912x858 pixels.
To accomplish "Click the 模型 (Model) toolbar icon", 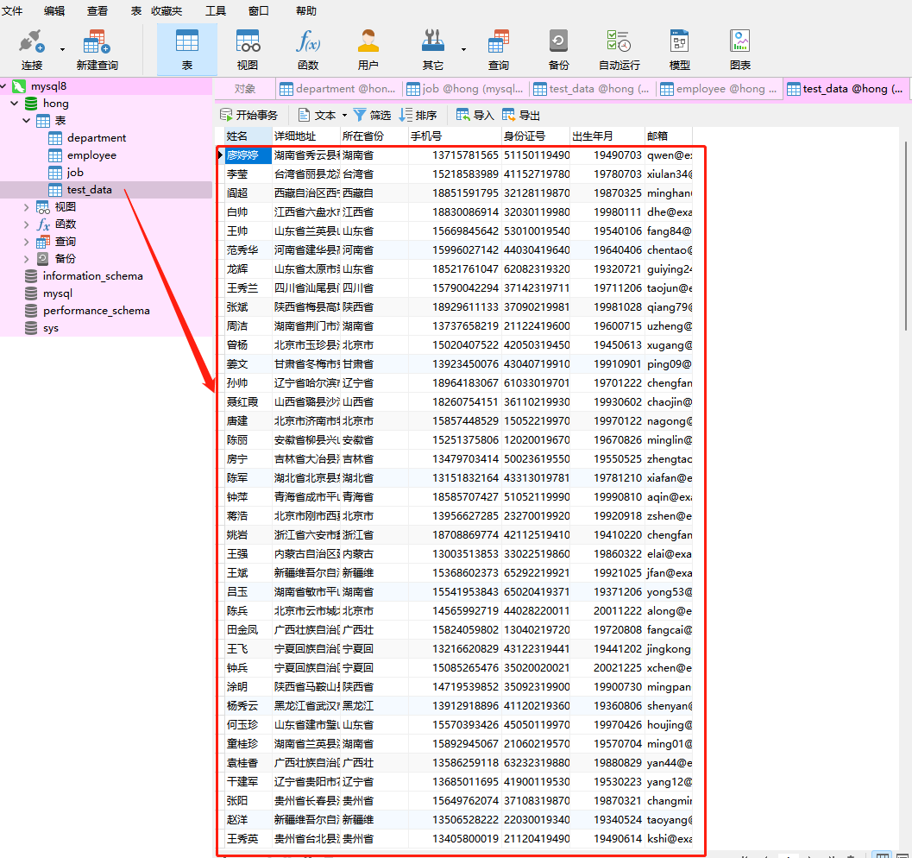I will (x=679, y=49).
